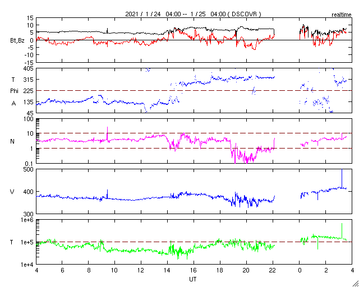
Task: Click the '400' tick on the velocity axis
Action: click(x=29, y=192)
